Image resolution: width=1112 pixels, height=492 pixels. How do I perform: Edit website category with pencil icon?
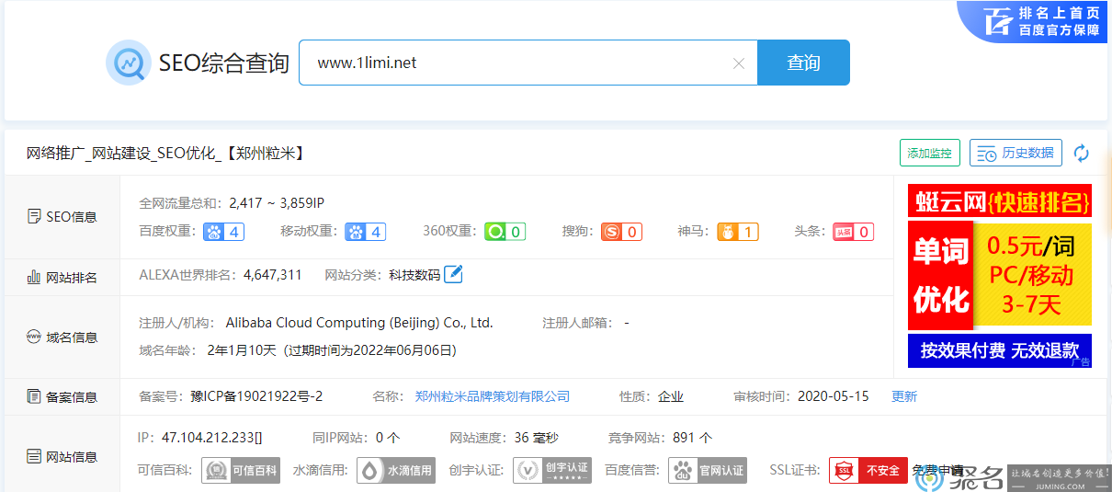click(453, 274)
